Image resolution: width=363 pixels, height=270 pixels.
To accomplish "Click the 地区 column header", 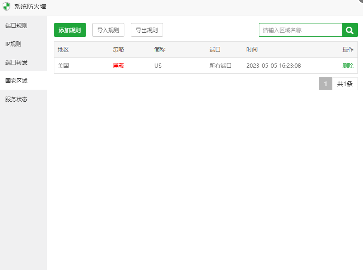I will click(x=63, y=50).
